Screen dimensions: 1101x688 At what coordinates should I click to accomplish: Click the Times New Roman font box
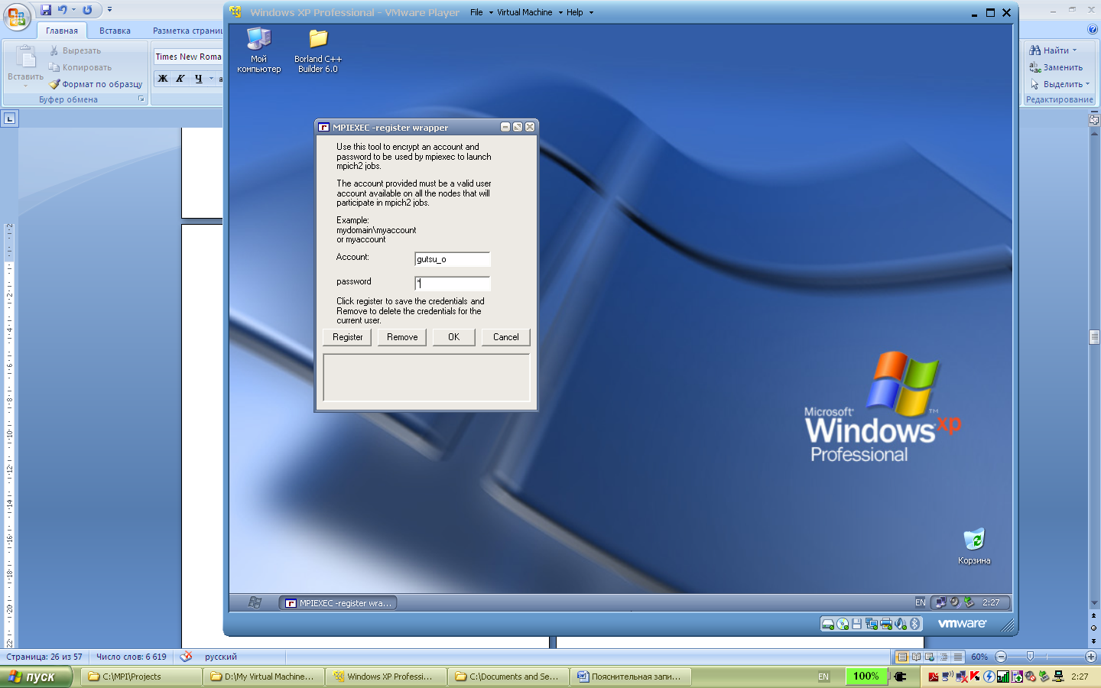click(188, 57)
